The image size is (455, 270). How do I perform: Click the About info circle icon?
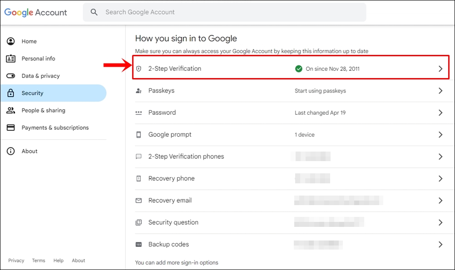(x=11, y=151)
